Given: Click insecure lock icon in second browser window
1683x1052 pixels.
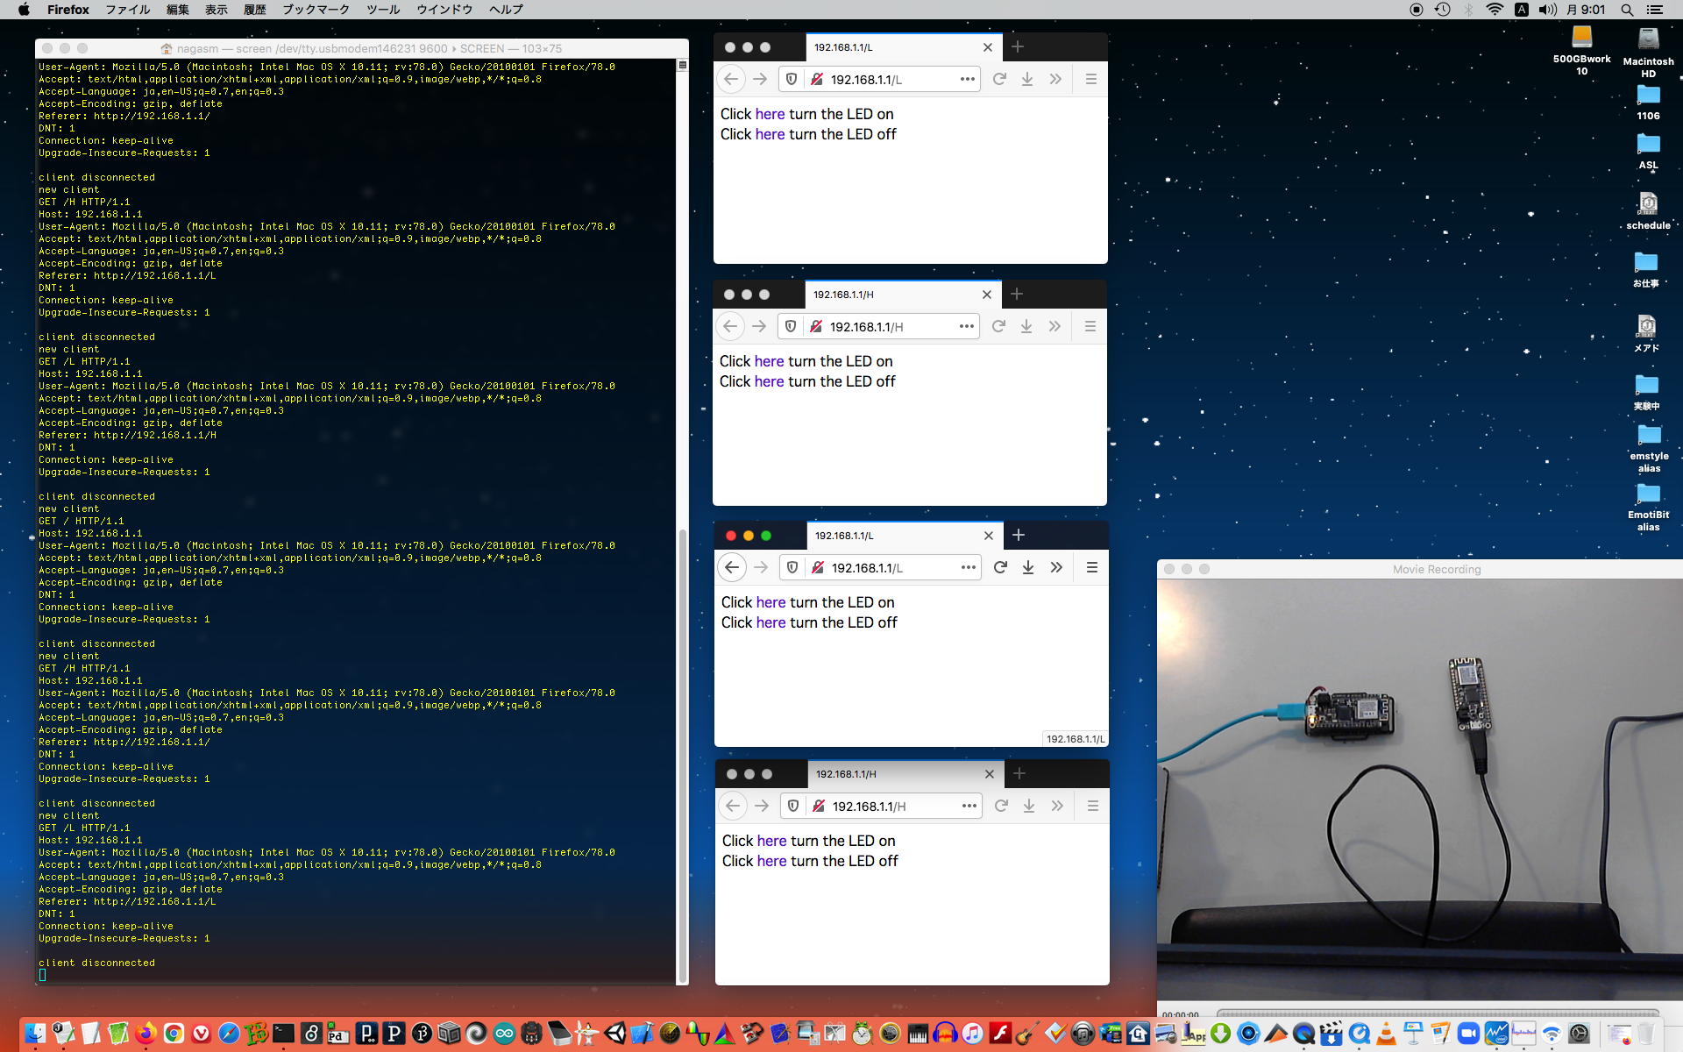Looking at the screenshot, I should click(x=815, y=326).
